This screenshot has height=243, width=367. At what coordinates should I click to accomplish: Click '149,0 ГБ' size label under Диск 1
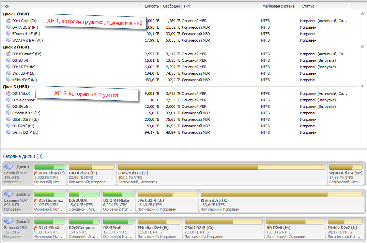(12, 177)
